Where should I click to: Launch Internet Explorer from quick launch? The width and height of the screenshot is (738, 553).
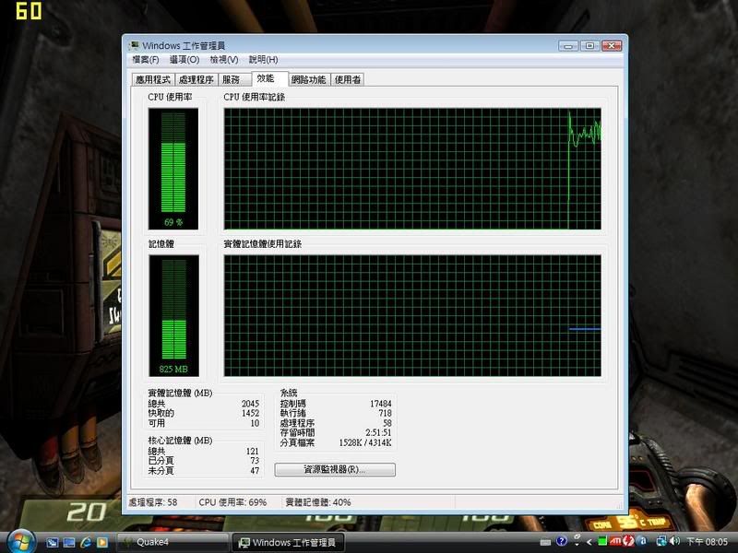pyautogui.click(x=86, y=542)
